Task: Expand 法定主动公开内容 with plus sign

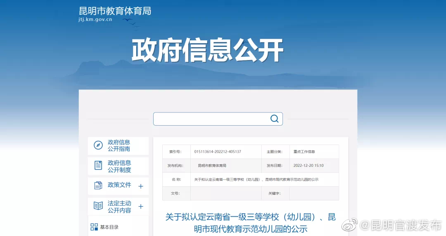Action: [x=141, y=206]
